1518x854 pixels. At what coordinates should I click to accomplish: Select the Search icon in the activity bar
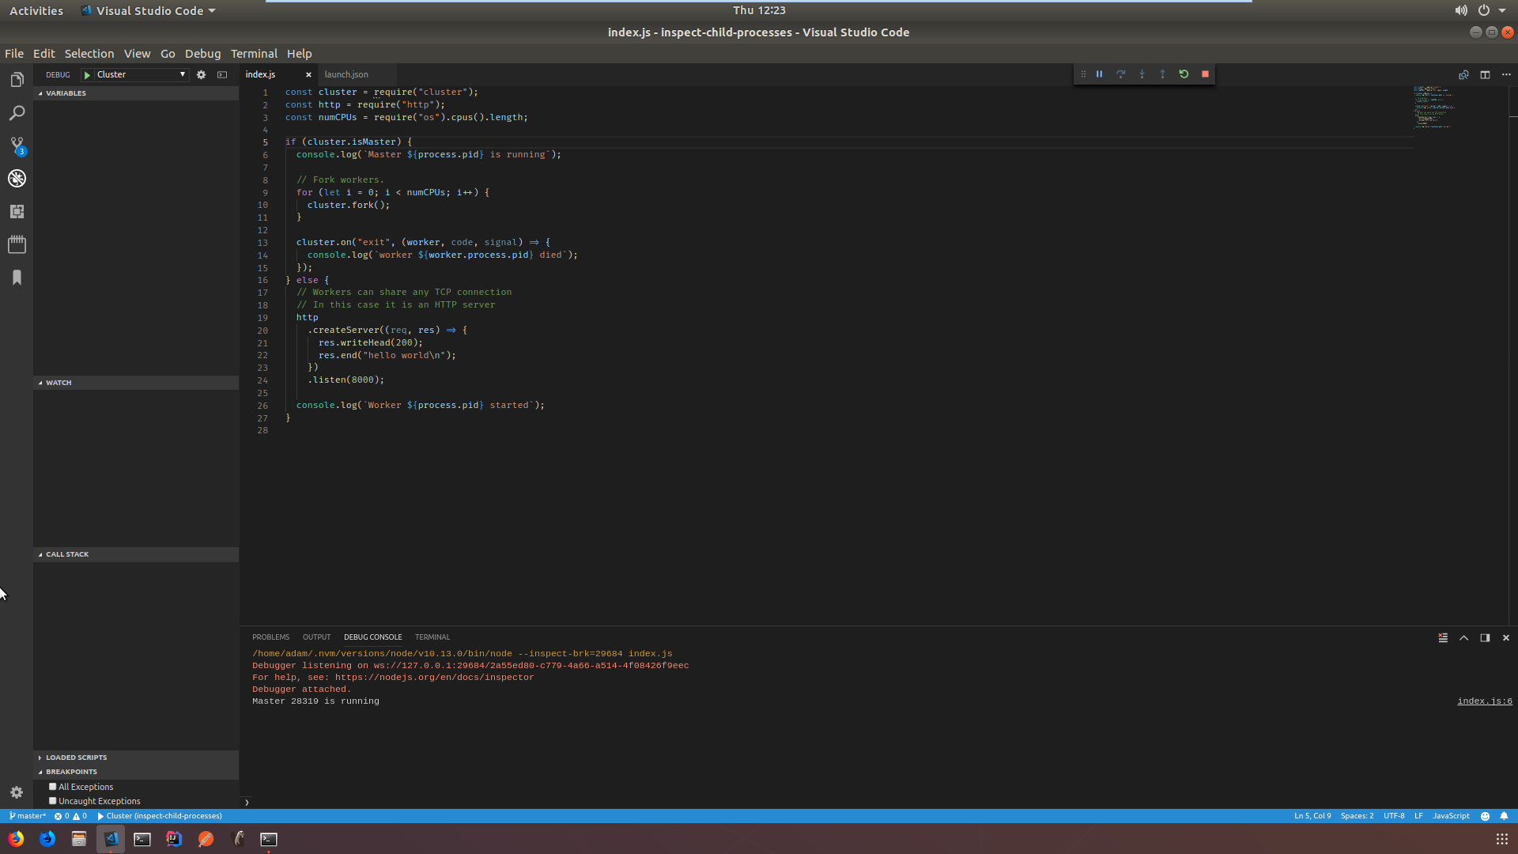pos(17,113)
